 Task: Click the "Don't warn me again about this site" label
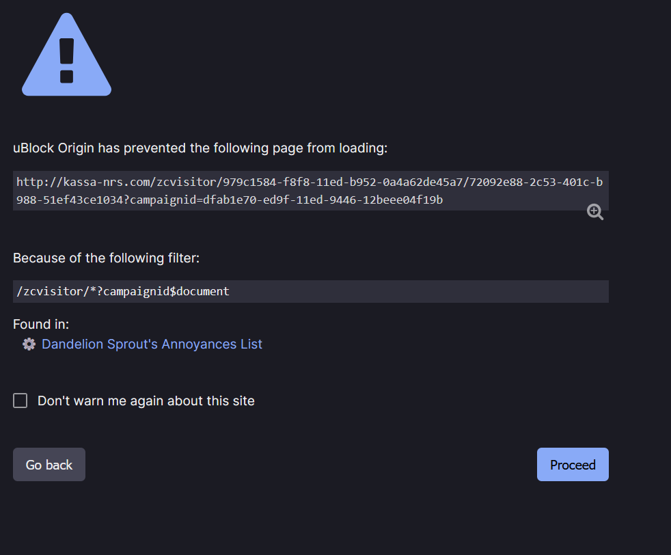[146, 401]
